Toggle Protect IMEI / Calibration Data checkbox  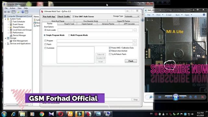[x=110, y=48]
